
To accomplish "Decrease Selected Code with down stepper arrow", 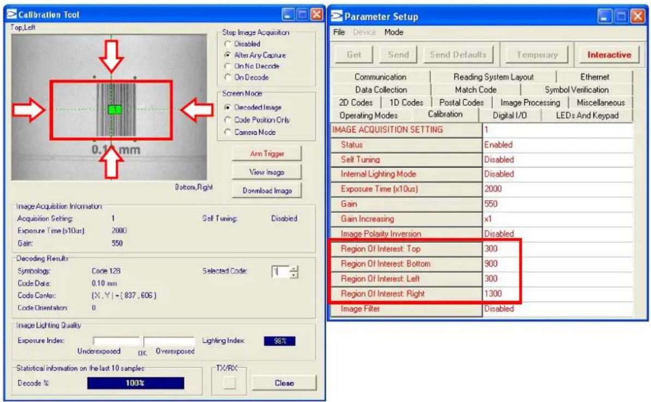I will 294,275.
